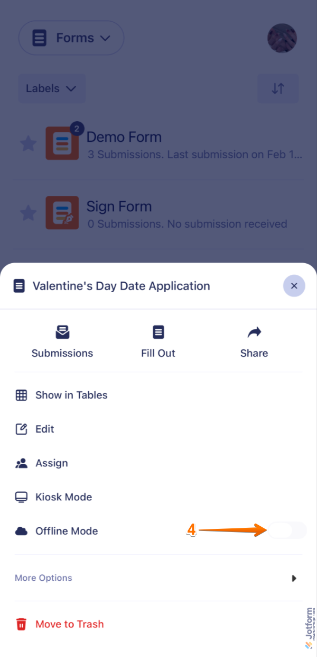Select the Edit form icon
317x657 pixels.
[21, 429]
